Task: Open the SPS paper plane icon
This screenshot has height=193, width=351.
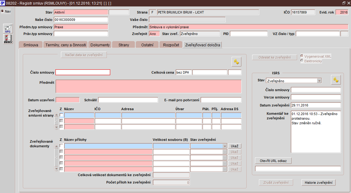Action: point(8,29)
